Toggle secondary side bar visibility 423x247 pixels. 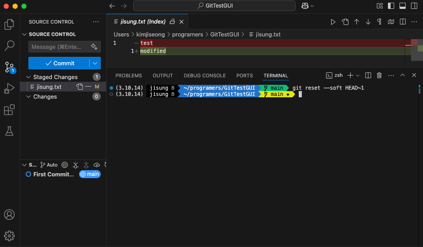coord(414,6)
